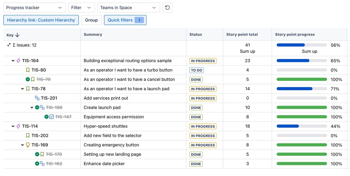The height and width of the screenshot is (176, 350).
Task: Click the expand-all arrows icon beside Issues: 12
Action: pos(9,45)
